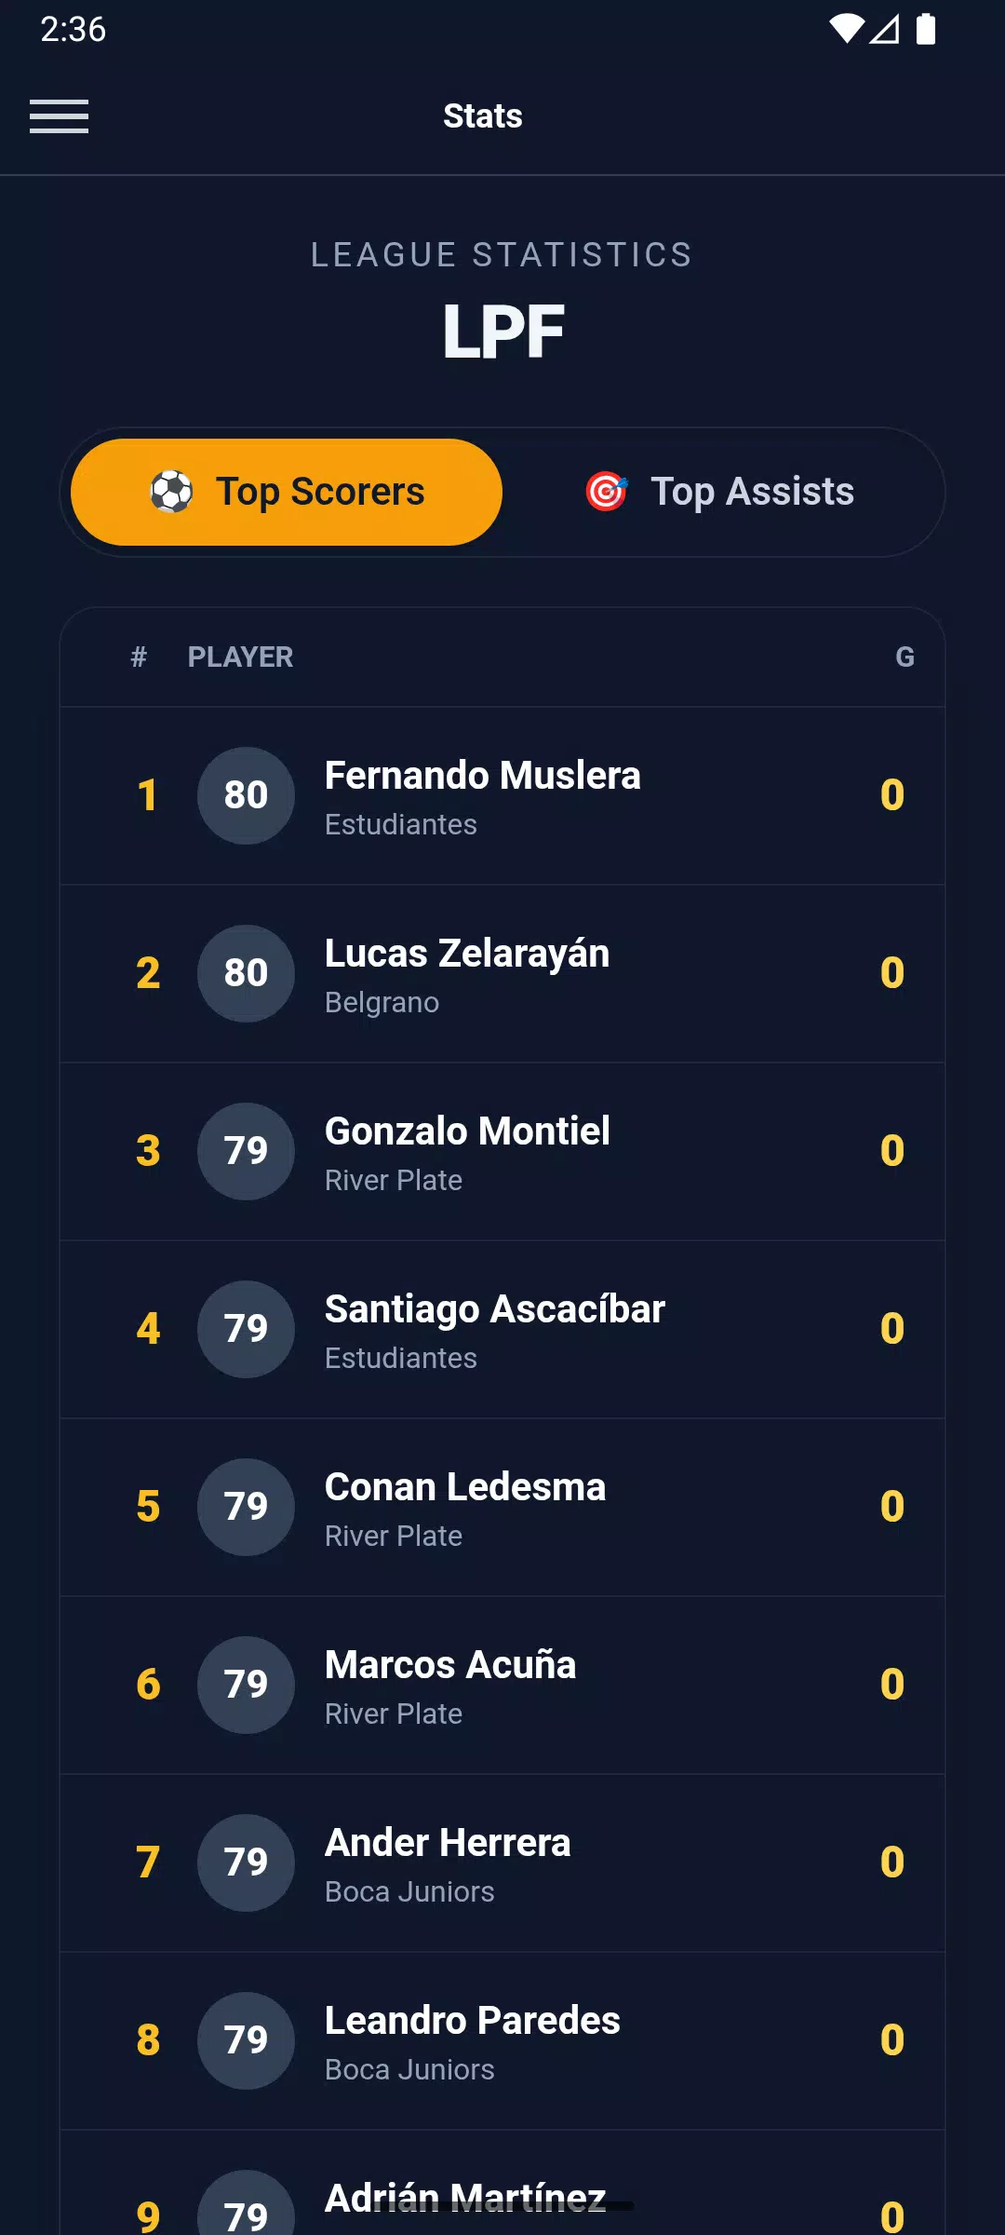The image size is (1005, 2235).
Task: Open Santiago Ascacíbar's player name
Action: pos(494,1309)
